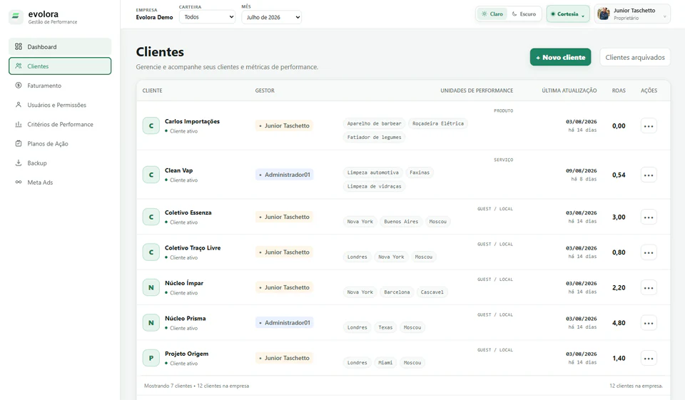685x400 pixels.
Task: Click Núcleo Ímpar avatar letter N
Action: (151, 287)
